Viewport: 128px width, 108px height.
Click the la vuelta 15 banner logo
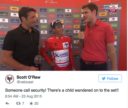point(52,2)
